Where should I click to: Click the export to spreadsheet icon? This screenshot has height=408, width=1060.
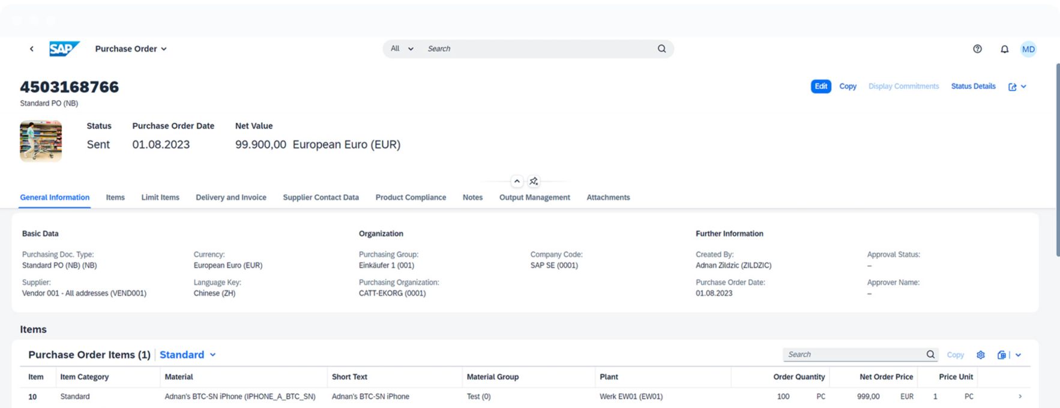1001,355
